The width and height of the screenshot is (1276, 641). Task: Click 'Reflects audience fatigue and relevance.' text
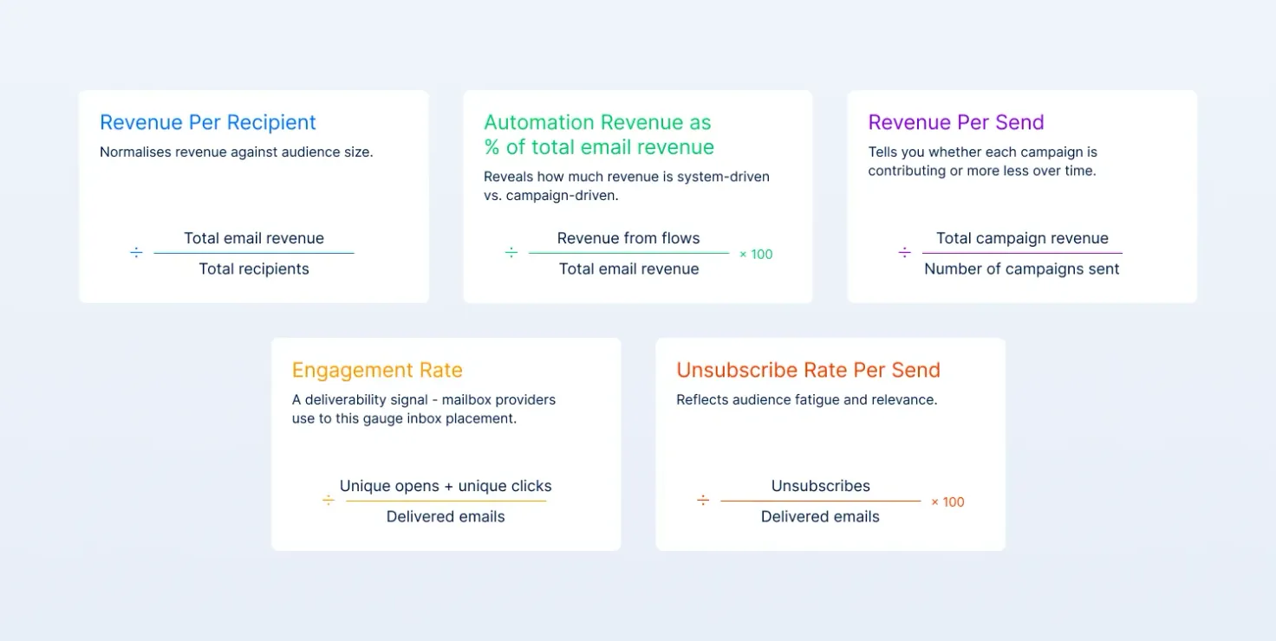(x=807, y=400)
